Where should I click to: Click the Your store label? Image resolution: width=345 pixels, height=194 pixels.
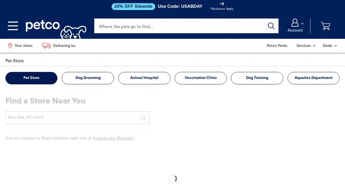pyautogui.click(x=24, y=46)
